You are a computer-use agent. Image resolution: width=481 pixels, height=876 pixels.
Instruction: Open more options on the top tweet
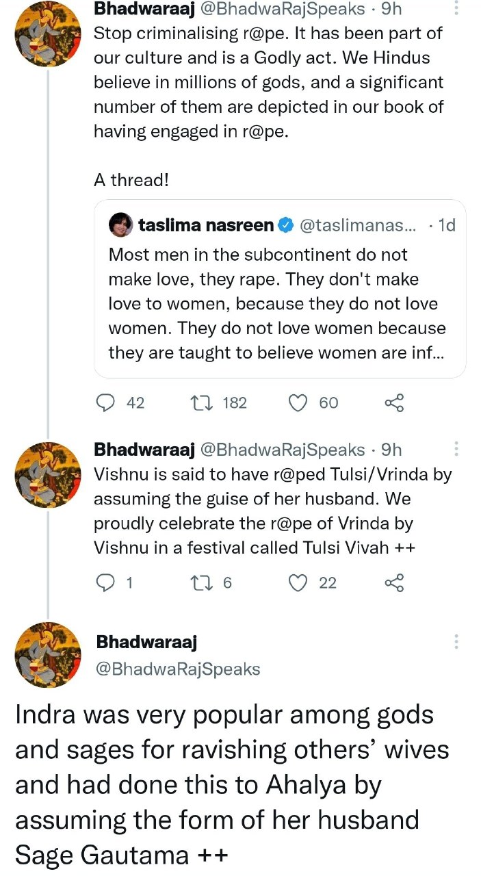click(x=456, y=9)
